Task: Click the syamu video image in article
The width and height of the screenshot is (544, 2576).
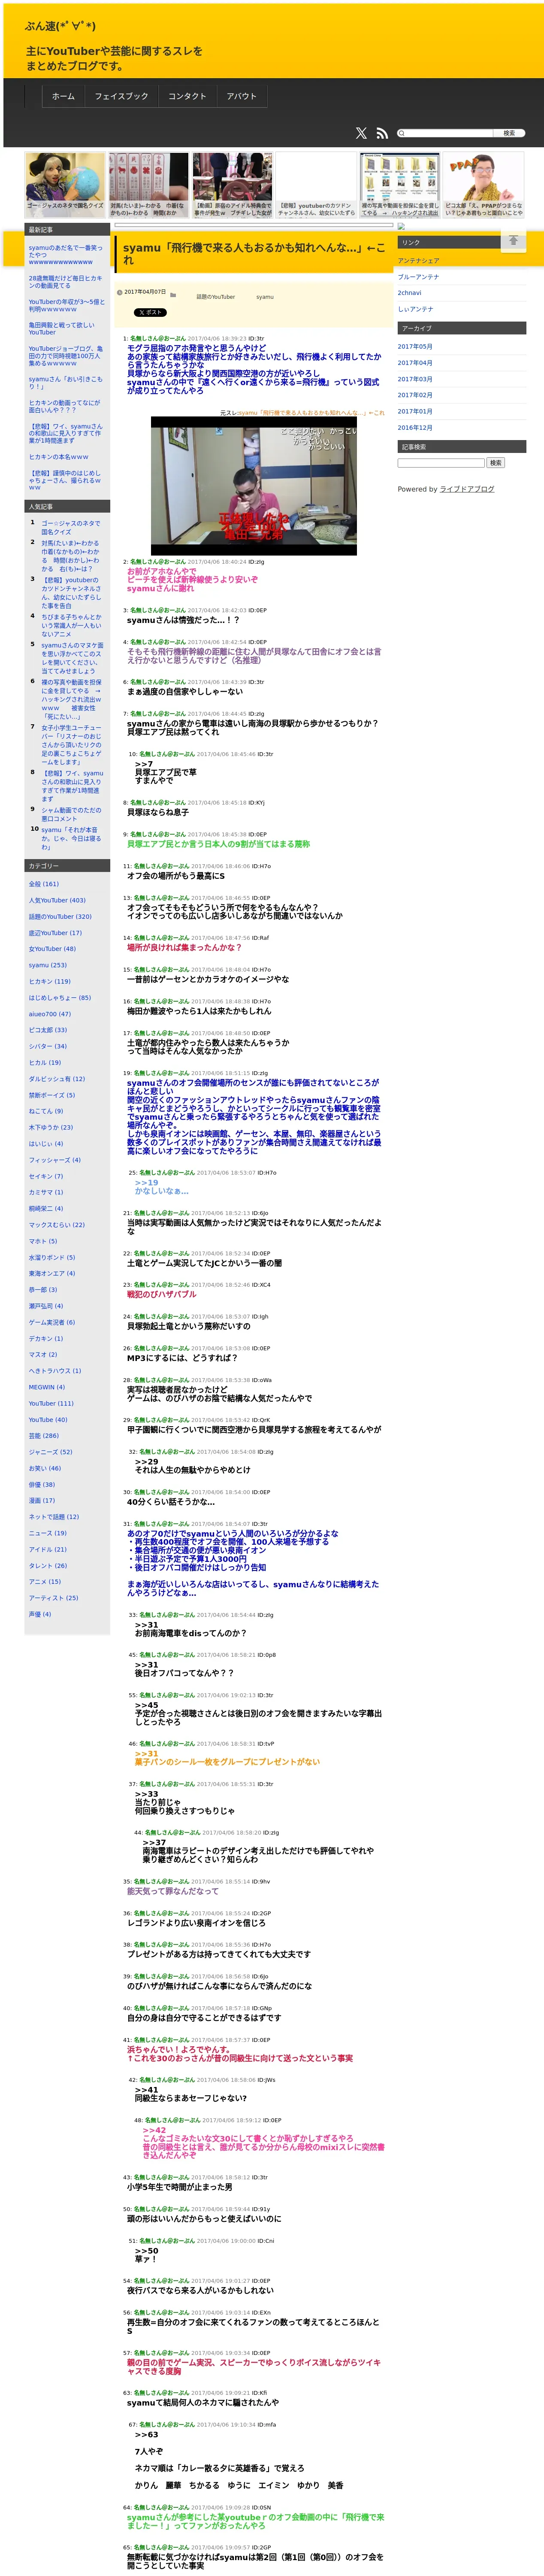Action: coord(253,485)
